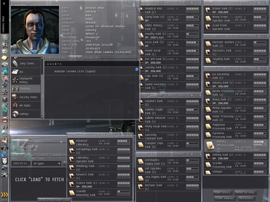The width and height of the screenshot is (270, 202).
Task: Open the Jukebox headphones icon
Action: pos(5,147)
